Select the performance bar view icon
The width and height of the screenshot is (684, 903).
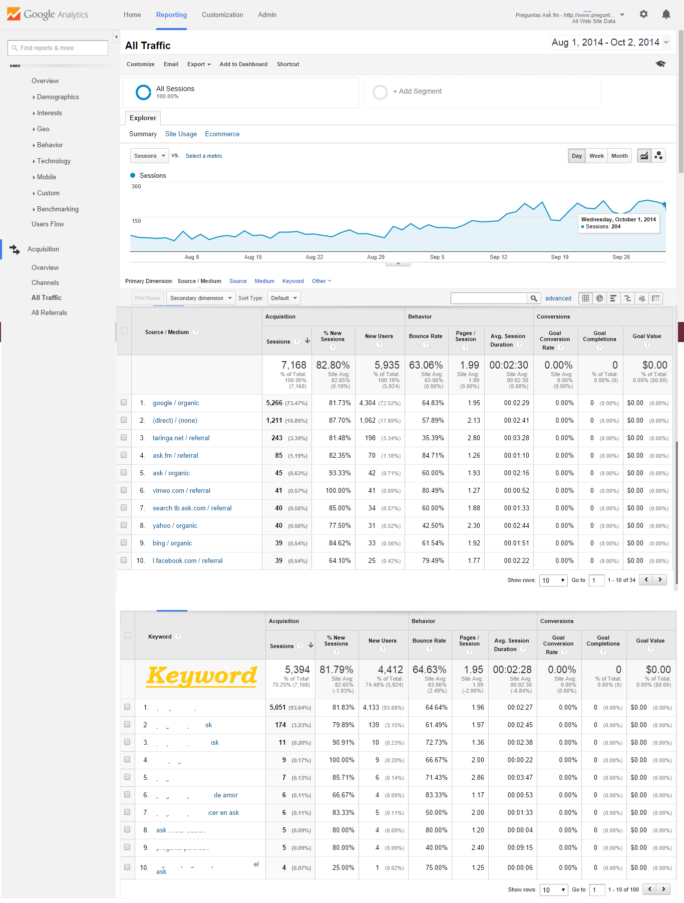coord(613,298)
